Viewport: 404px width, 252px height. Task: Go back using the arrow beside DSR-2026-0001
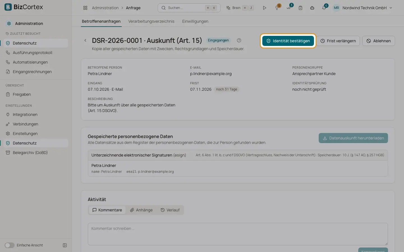click(x=85, y=40)
